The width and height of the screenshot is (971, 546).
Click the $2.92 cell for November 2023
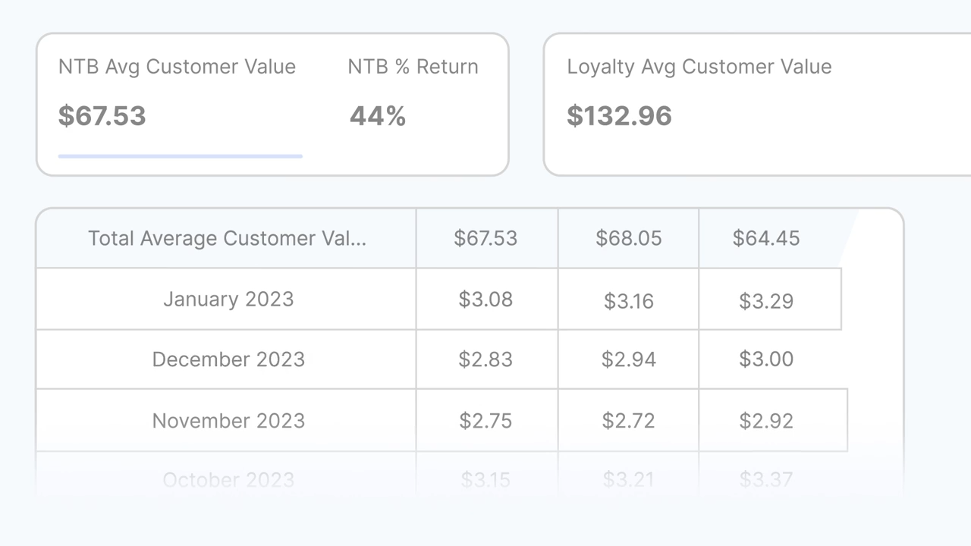(766, 421)
